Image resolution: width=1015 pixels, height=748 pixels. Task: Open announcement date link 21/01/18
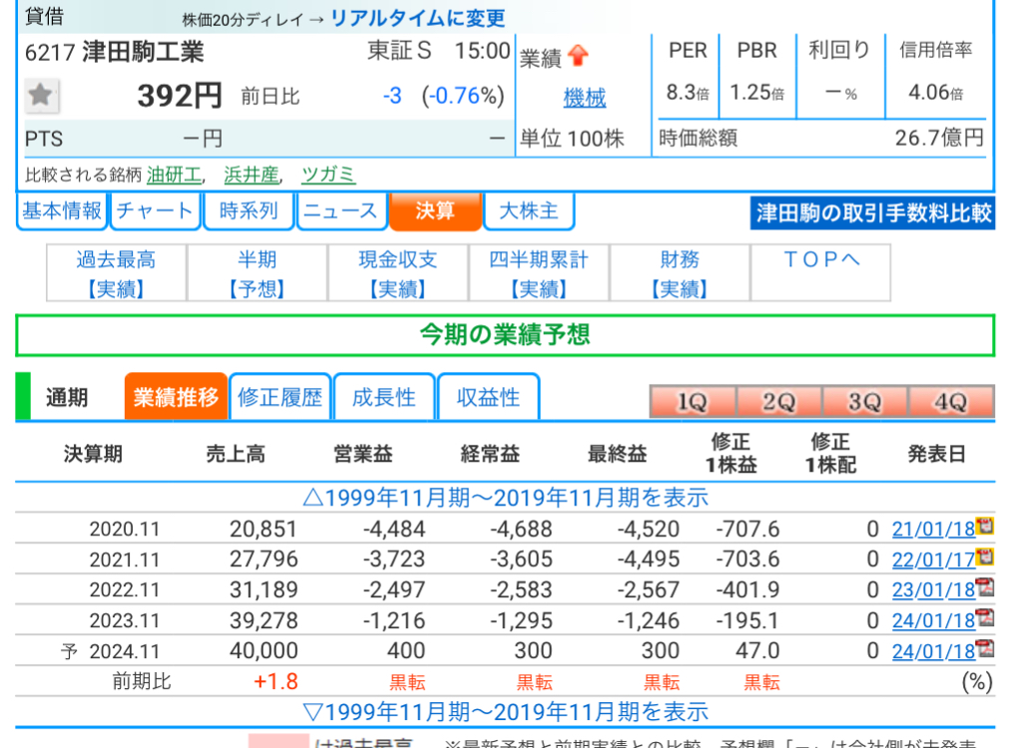point(933,530)
